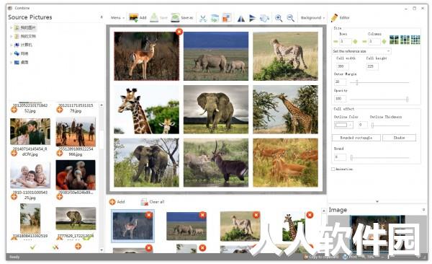Select the scissors crop tool

tap(203, 18)
